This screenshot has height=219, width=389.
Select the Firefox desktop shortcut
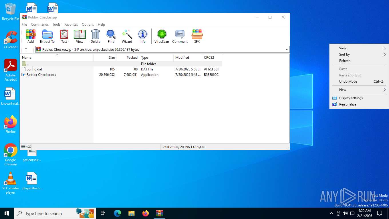11,125
